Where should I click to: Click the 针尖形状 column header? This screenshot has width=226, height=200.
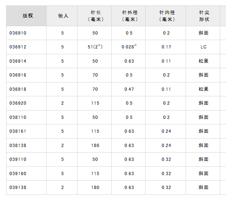point(203,16)
